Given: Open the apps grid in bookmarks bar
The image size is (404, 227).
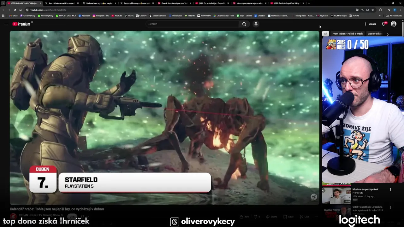Looking at the screenshot, I should tap(3, 16).
